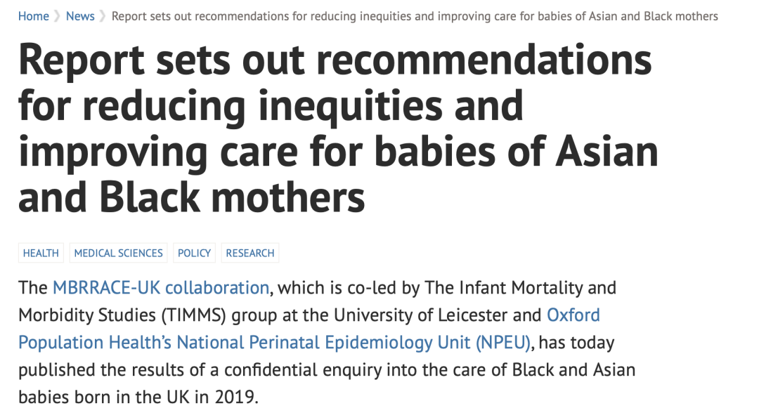Viewport: 759px width, 420px height.
Task: Select the POLICY tag
Action: (194, 253)
